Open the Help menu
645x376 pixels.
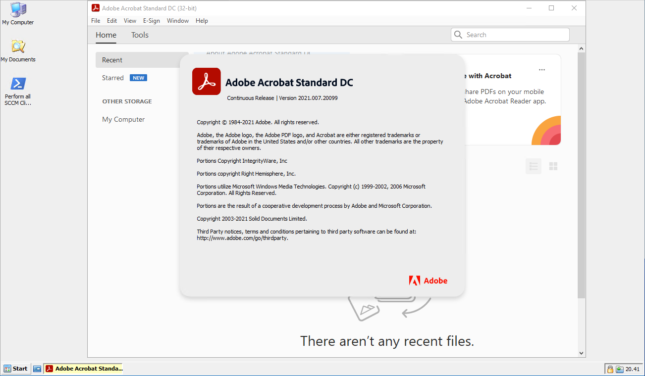[x=202, y=21]
